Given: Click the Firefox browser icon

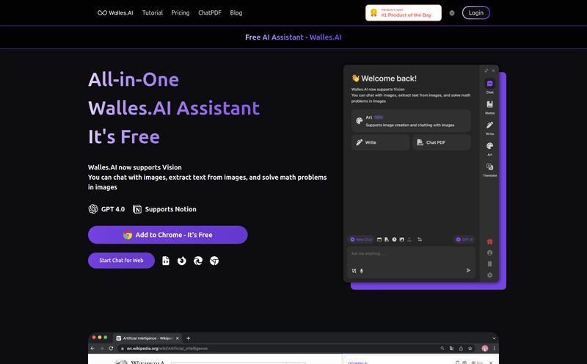Looking at the screenshot, I should click(181, 261).
